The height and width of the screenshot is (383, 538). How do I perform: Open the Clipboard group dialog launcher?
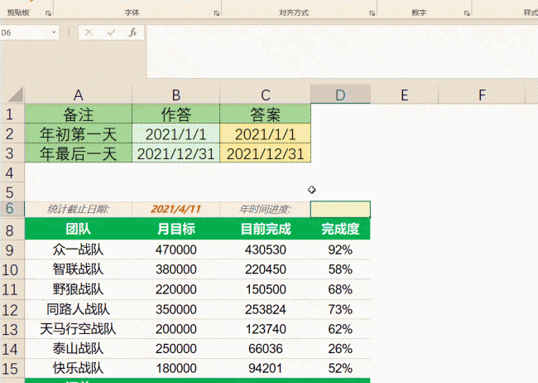tap(48, 13)
